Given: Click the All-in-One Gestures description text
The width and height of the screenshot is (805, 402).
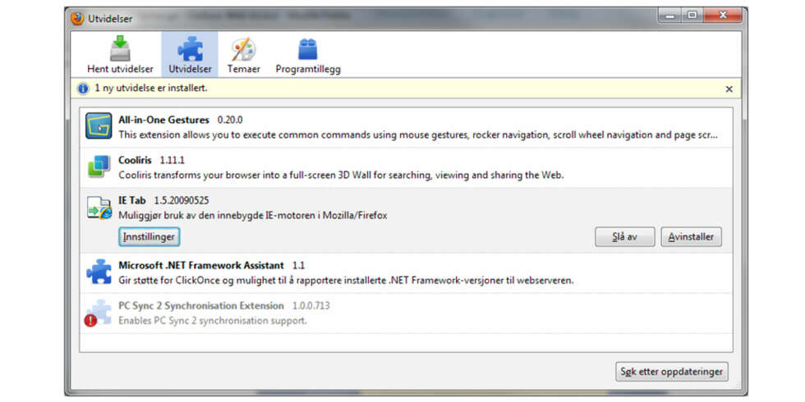Looking at the screenshot, I should pyautogui.click(x=418, y=135).
